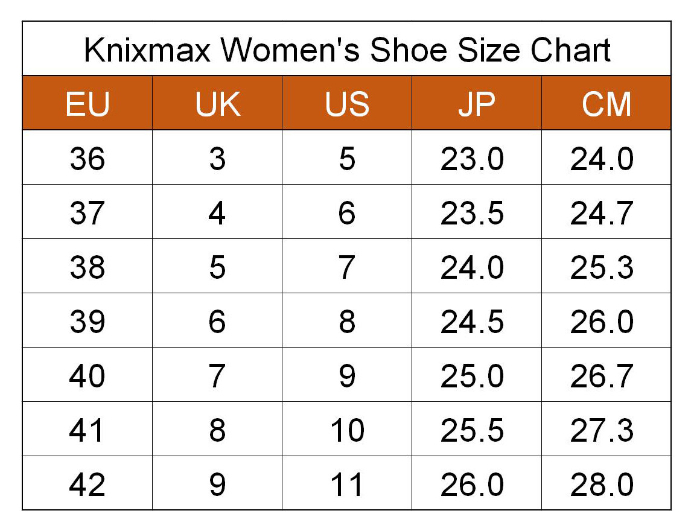Select the EU column header
This screenshot has height=531, width=694.
(87, 103)
